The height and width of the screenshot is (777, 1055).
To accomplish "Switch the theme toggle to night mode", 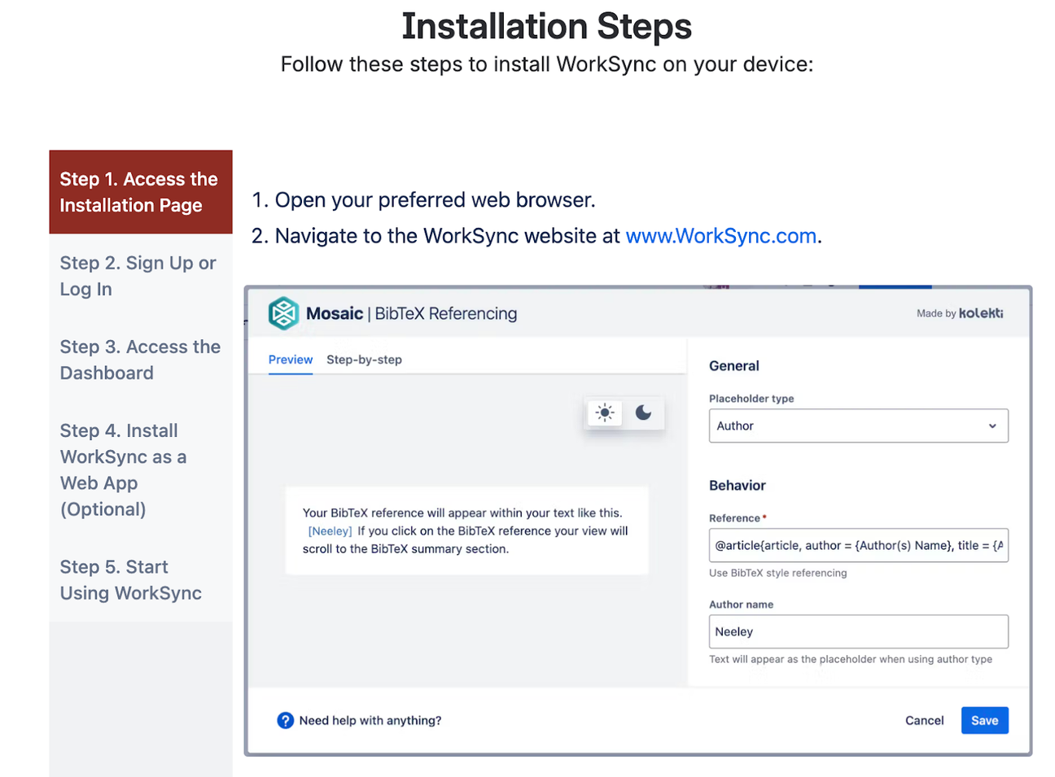I will click(644, 413).
